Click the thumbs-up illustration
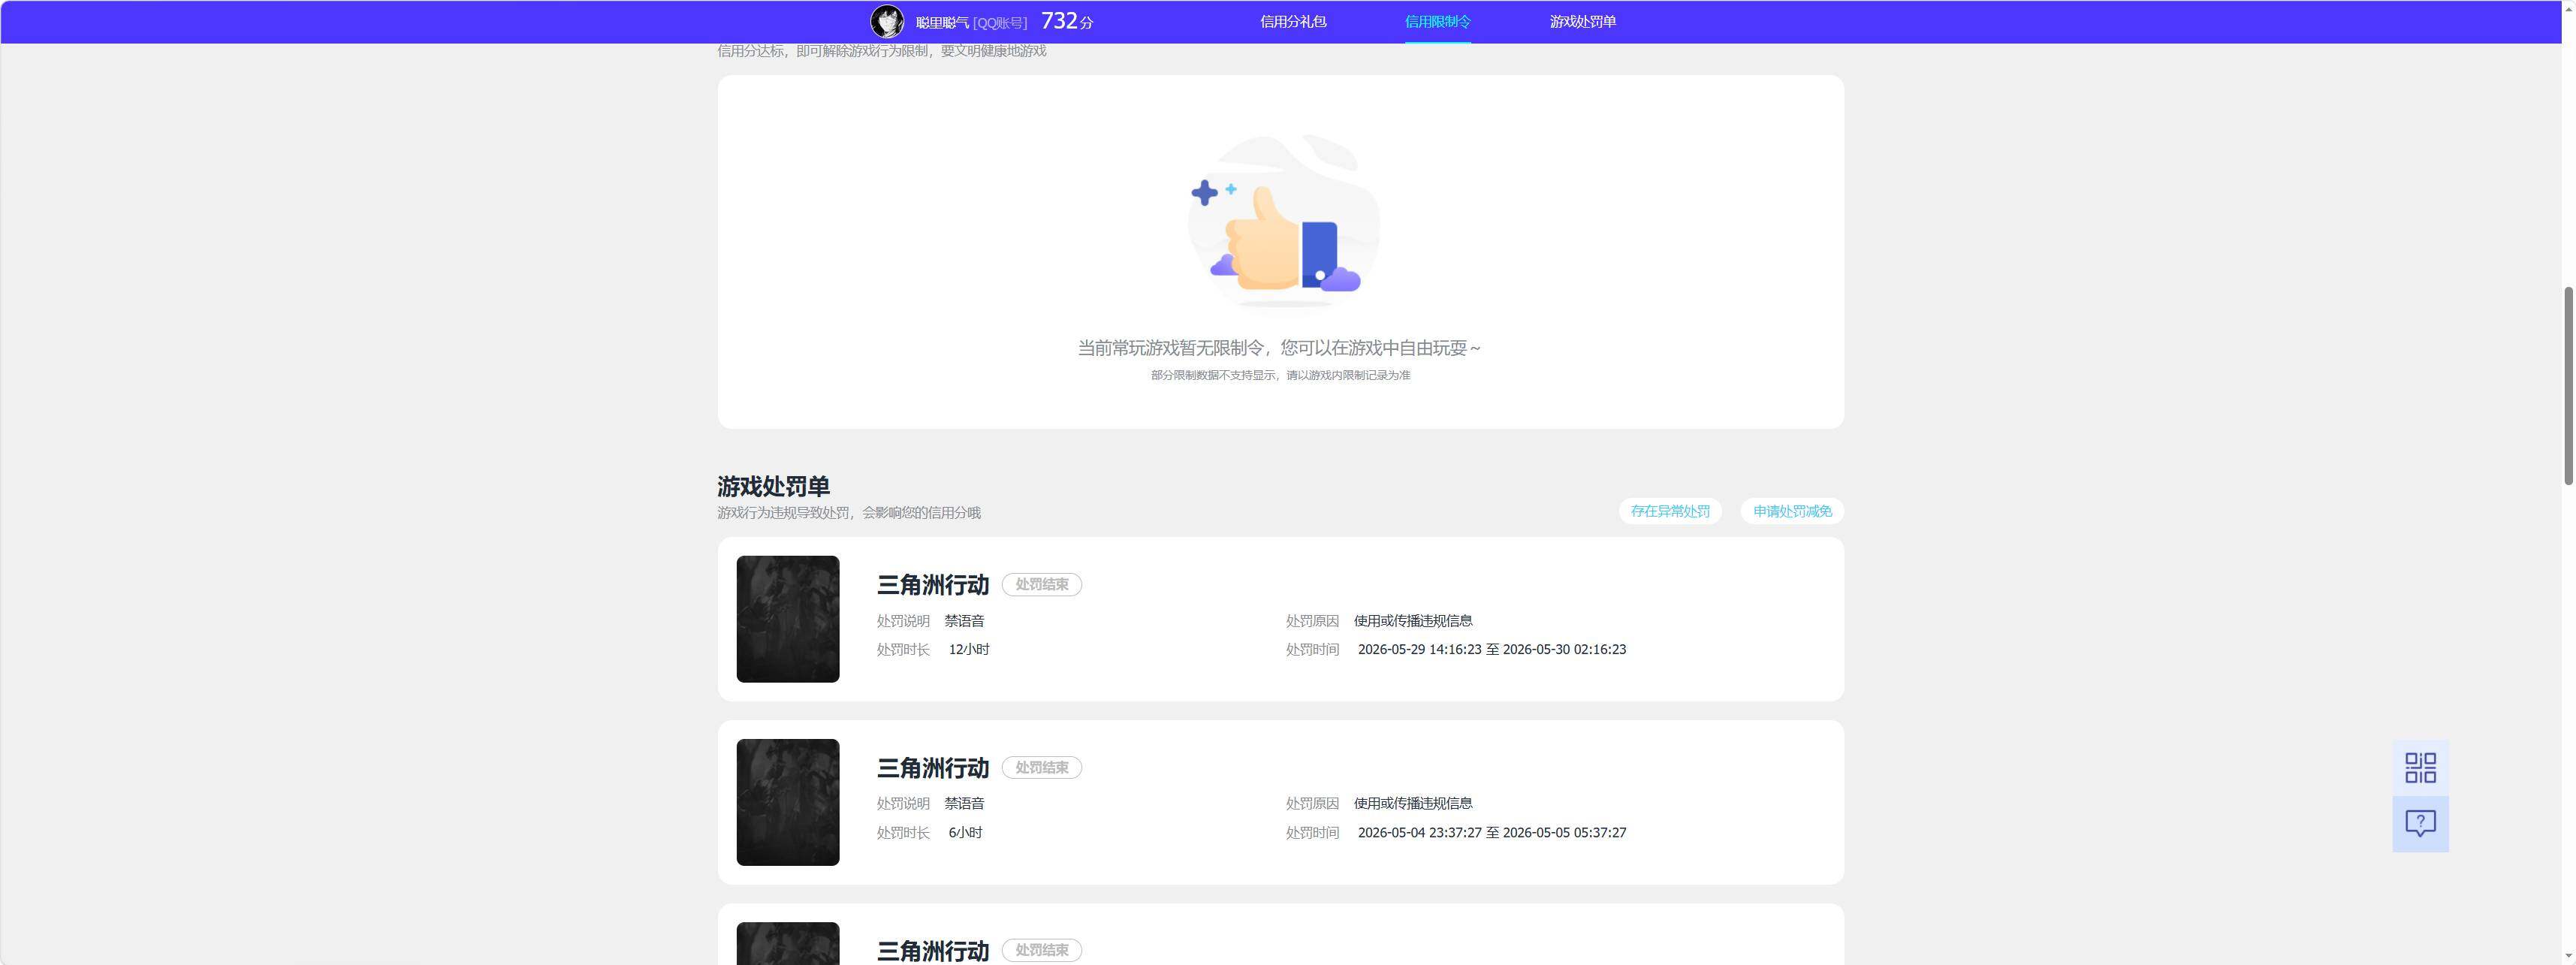The width and height of the screenshot is (2576, 965). (x=1283, y=222)
